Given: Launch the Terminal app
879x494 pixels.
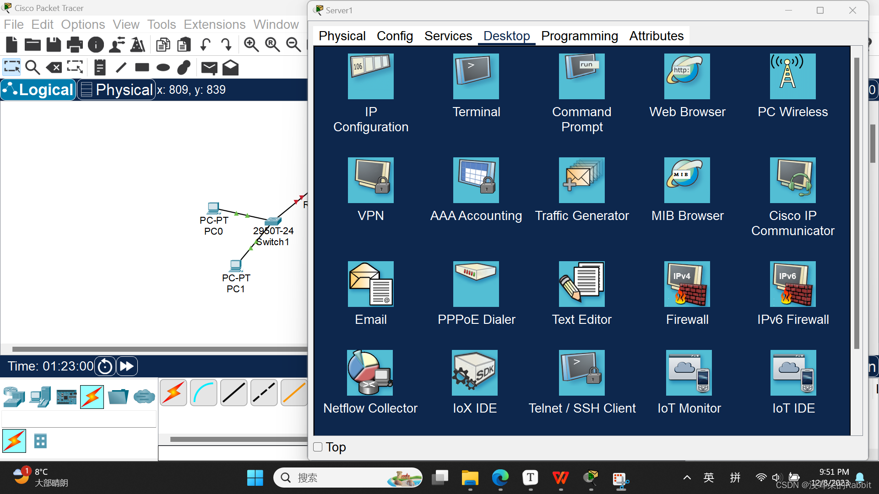Looking at the screenshot, I should pyautogui.click(x=476, y=76).
